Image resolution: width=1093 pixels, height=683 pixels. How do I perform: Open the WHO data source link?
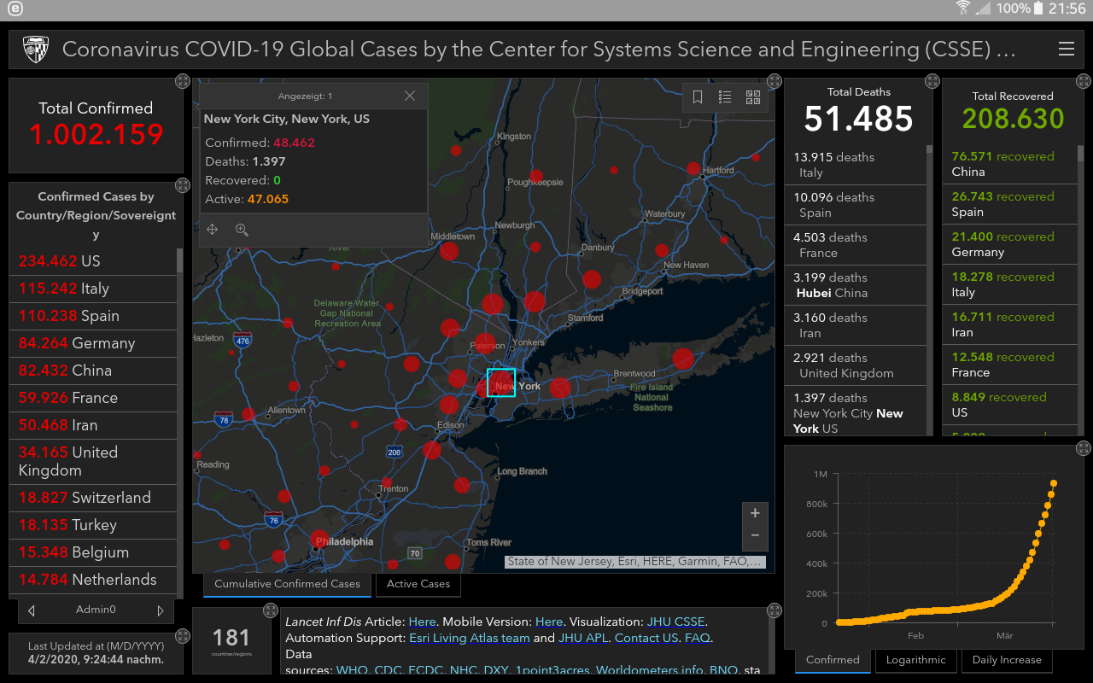coord(352,670)
